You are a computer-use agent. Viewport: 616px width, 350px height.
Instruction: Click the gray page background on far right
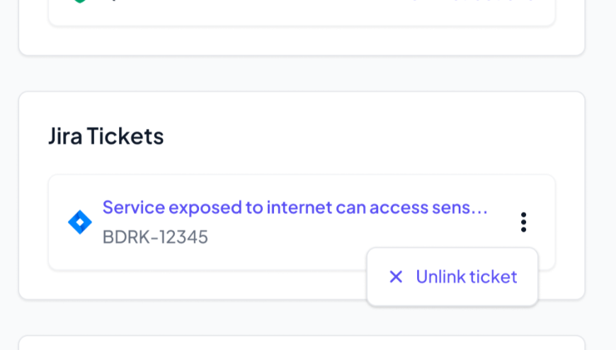(600, 177)
